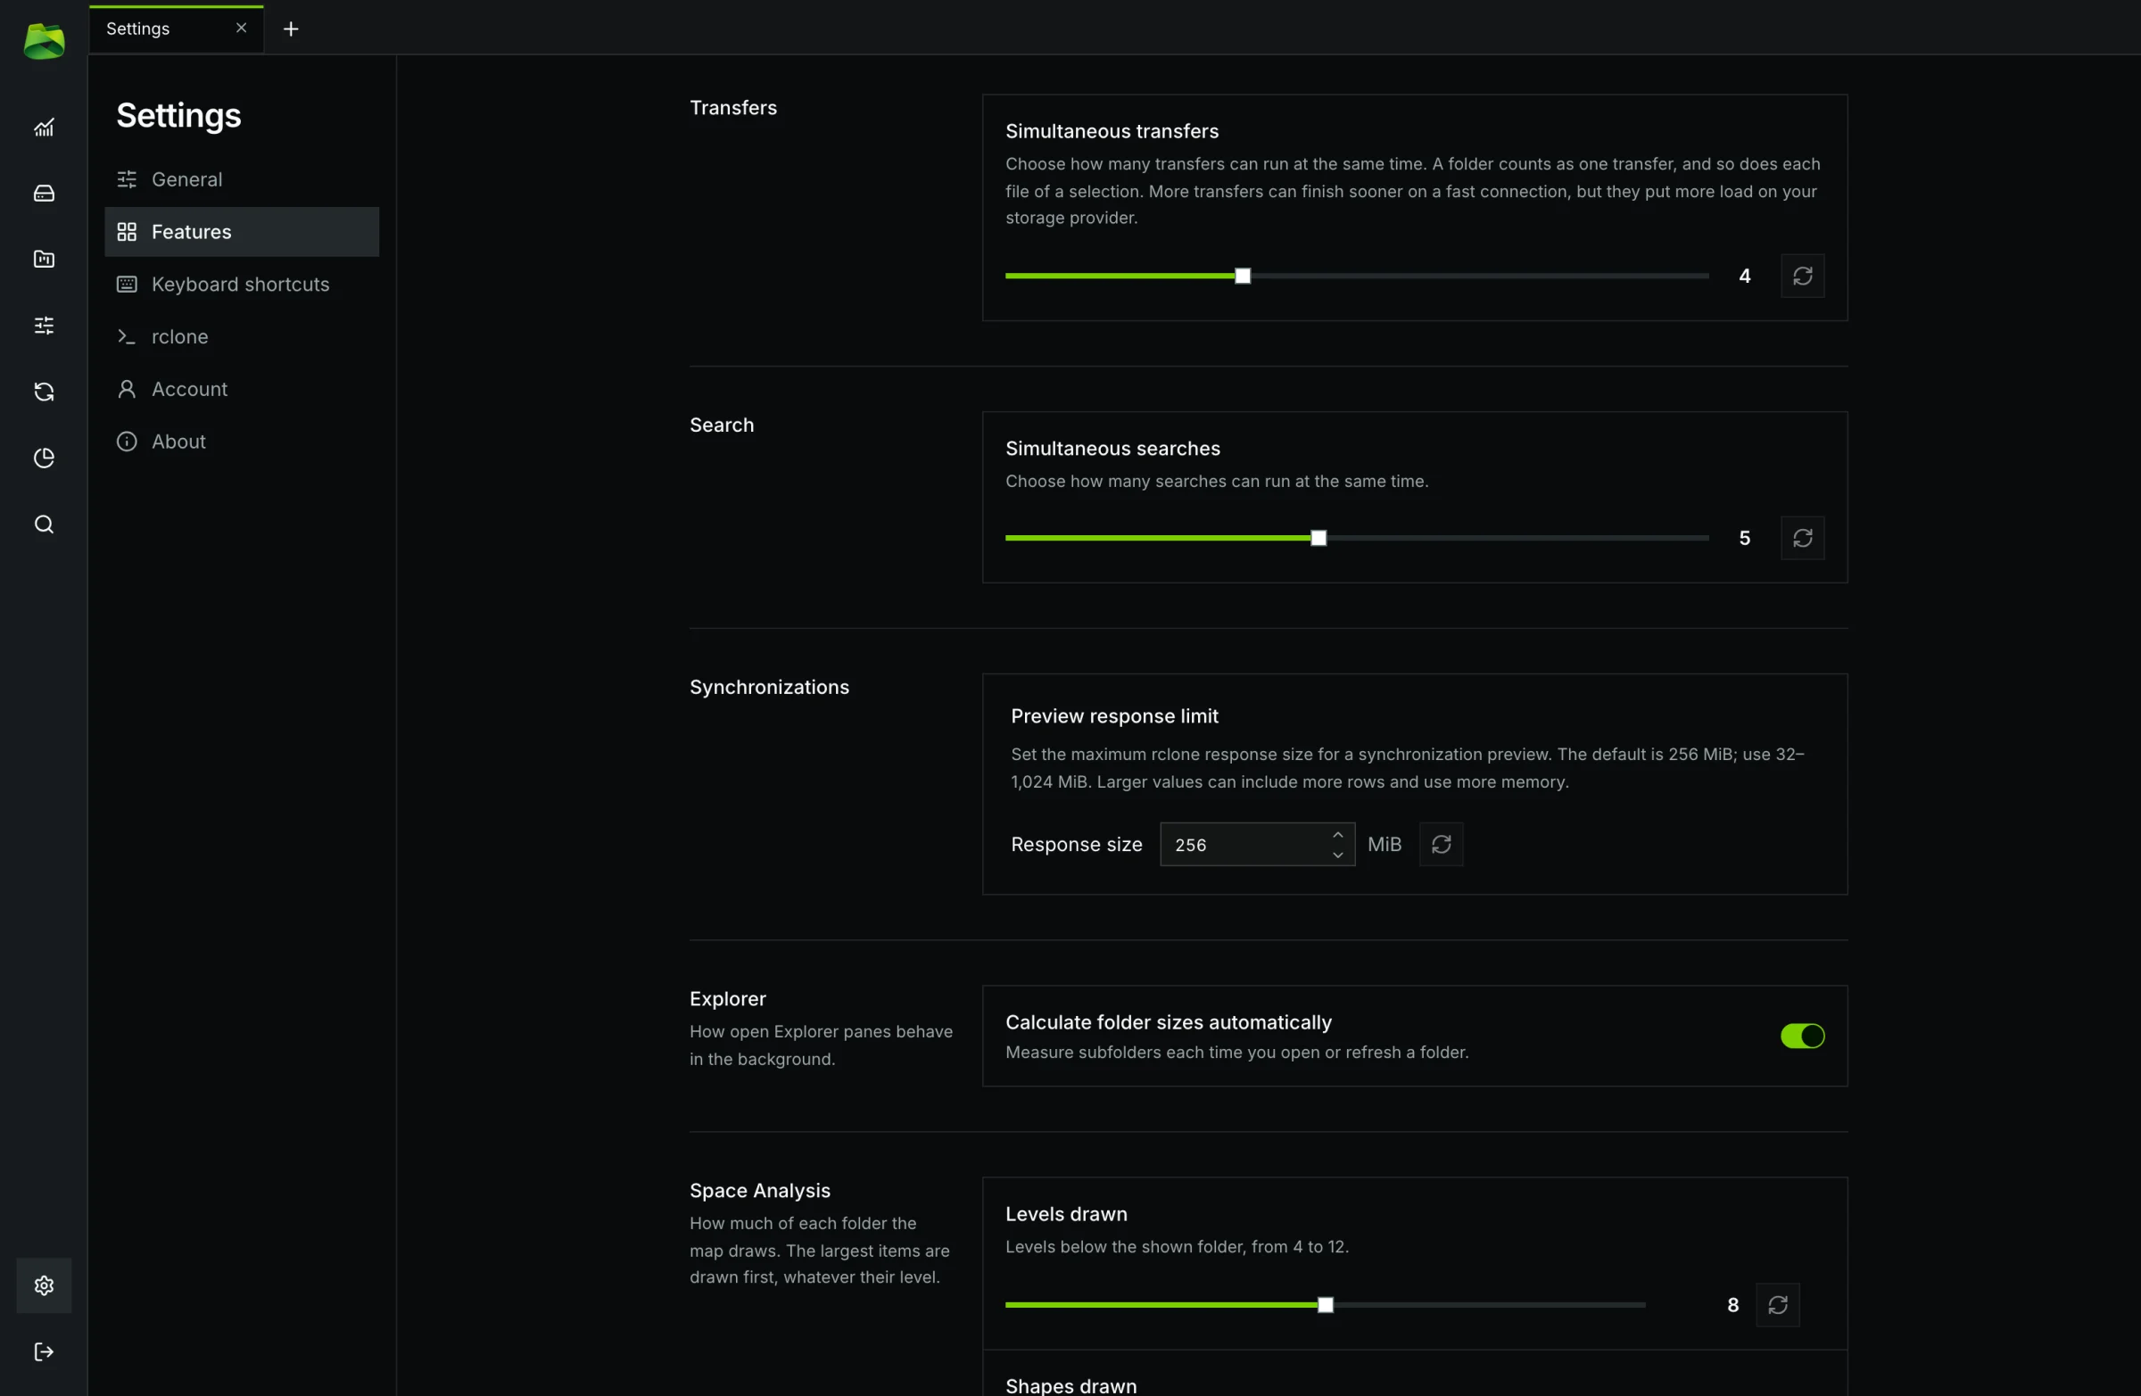Click the Simultaneous transfers value 4

click(1745, 277)
